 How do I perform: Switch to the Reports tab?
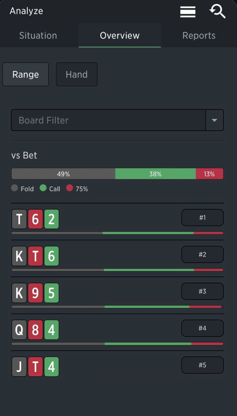[199, 36]
